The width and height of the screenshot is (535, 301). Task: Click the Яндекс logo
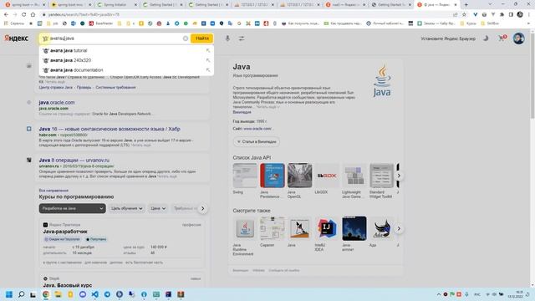tap(17, 38)
